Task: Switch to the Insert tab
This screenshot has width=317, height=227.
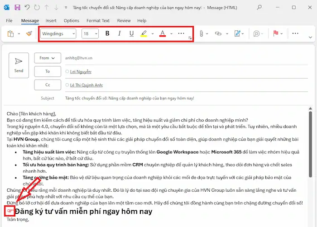Action: coord(51,21)
